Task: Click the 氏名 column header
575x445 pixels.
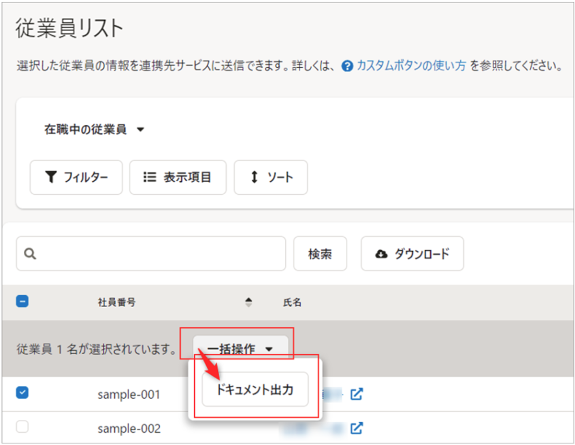Action: tap(292, 303)
